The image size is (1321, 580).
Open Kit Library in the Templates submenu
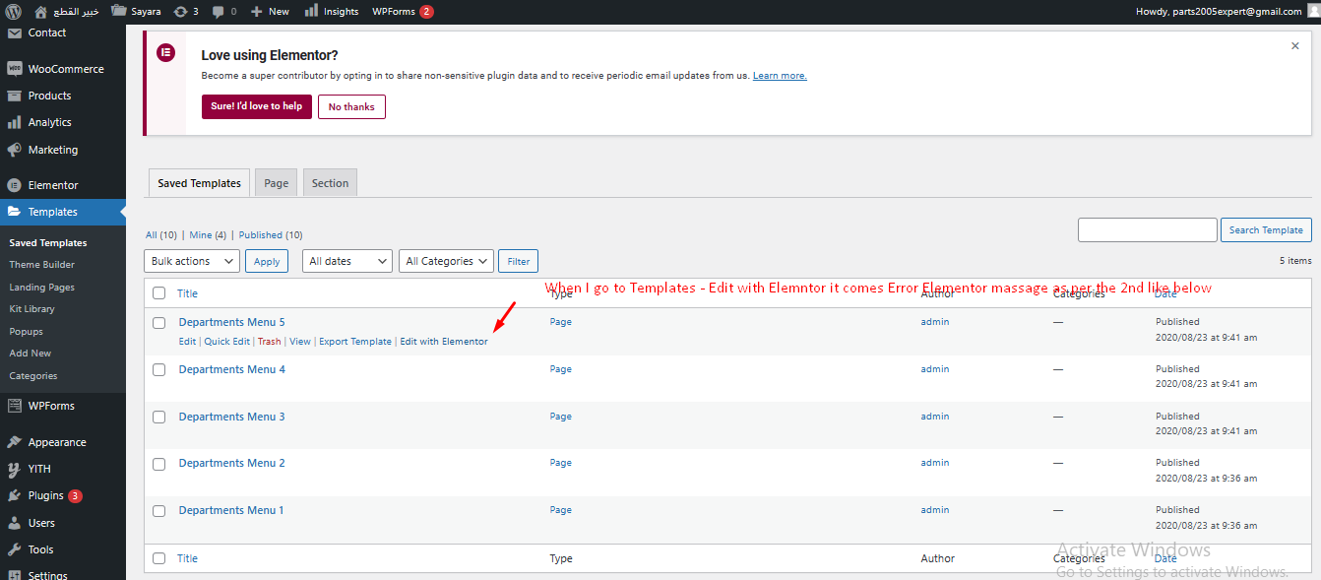pyautogui.click(x=32, y=309)
